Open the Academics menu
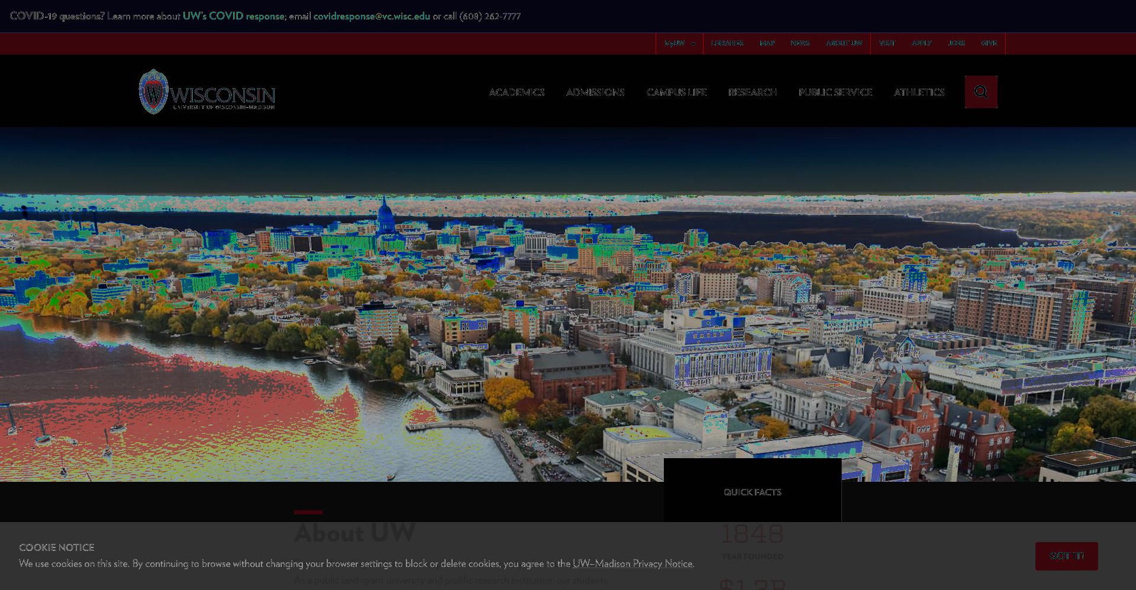Viewport: 1136px width, 590px height. [517, 92]
